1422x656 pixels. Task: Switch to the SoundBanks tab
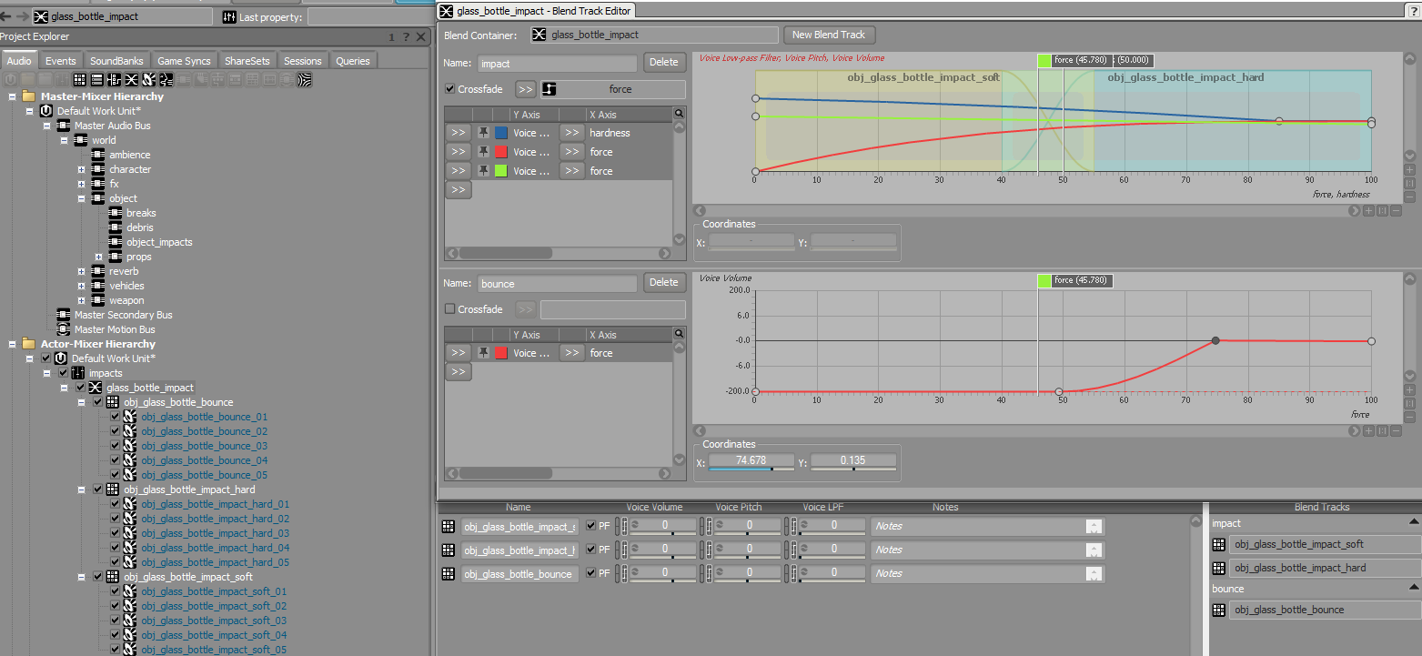pos(116,61)
